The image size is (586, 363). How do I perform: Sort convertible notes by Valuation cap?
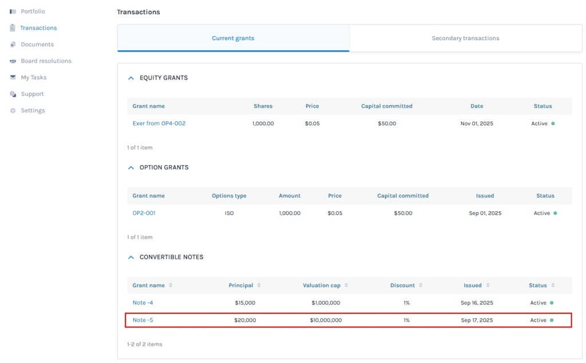click(346, 286)
